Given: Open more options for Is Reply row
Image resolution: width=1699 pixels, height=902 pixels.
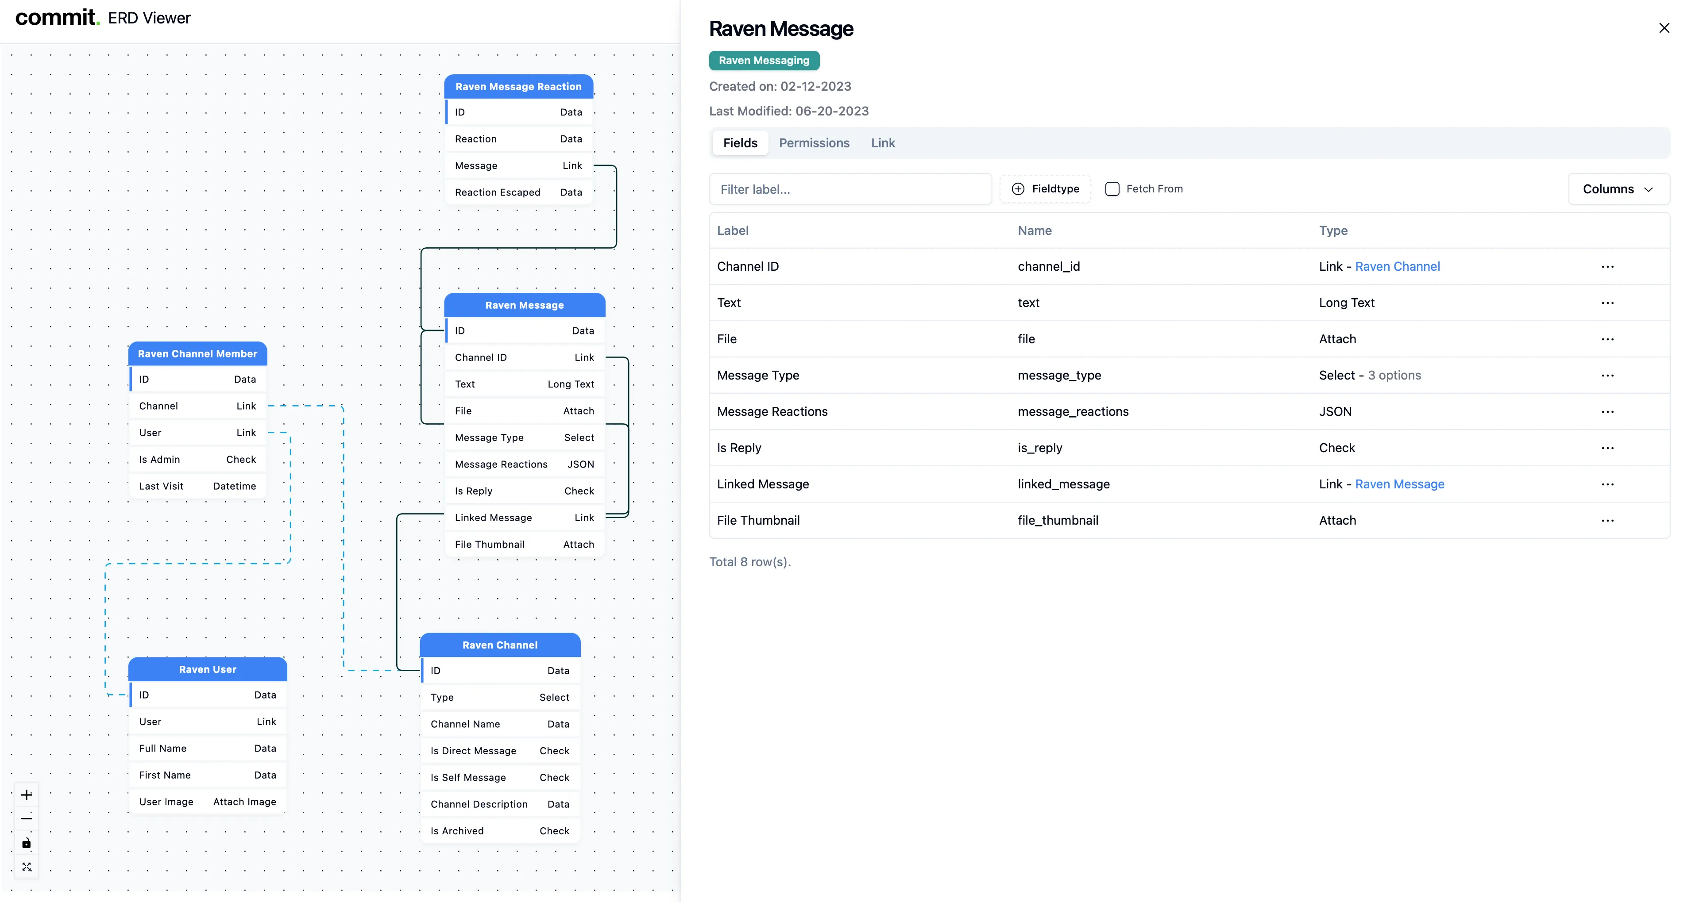Looking at the screenshot, I should coord(1607,448).
